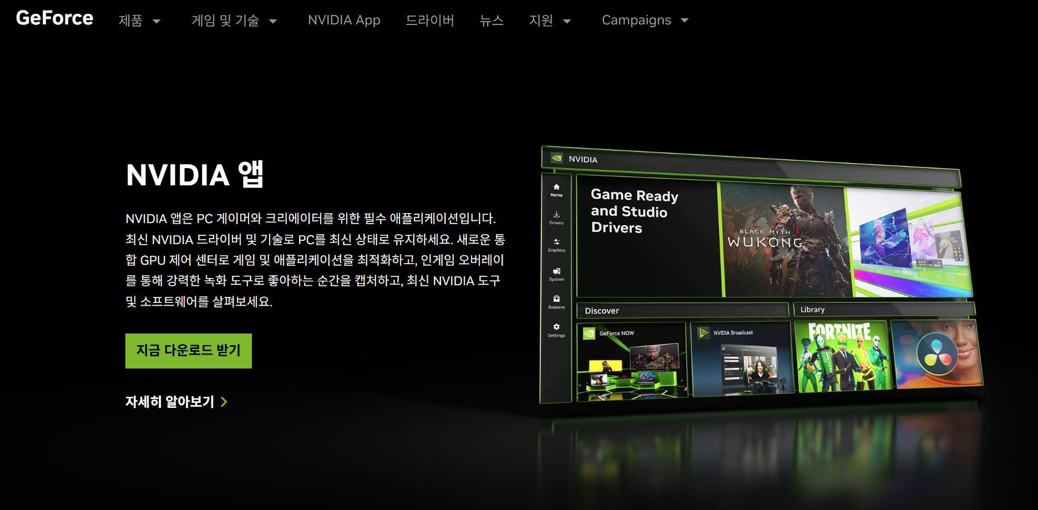Select the Fortnite library thumbnail
Image resolution: width=1038 pixels, height=510 pixels.
click(843, 356)
